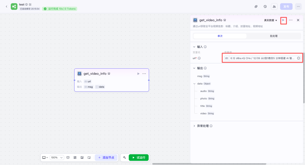305x165 pixels.
Task: Click the duplicate workflow icon in header
Action: tap(256, 6)
